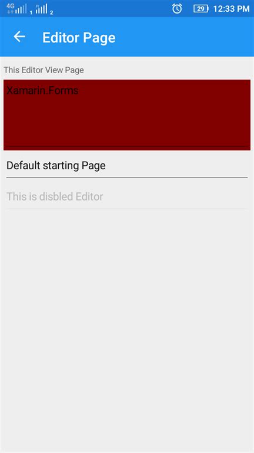254x453 pixels.
Task: Tap the disabled 'This is disbled Editor' field
Action: coord(127,197)
